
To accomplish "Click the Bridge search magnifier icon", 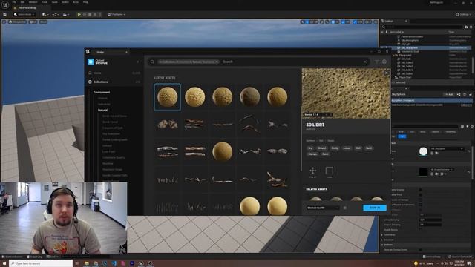I will click(x=152, y=62).
